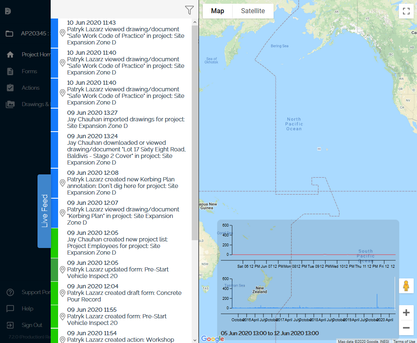Viewport: 417px width, 343px height.
Task: Click the weekly activity chart red line
Action: coord(314,255)
